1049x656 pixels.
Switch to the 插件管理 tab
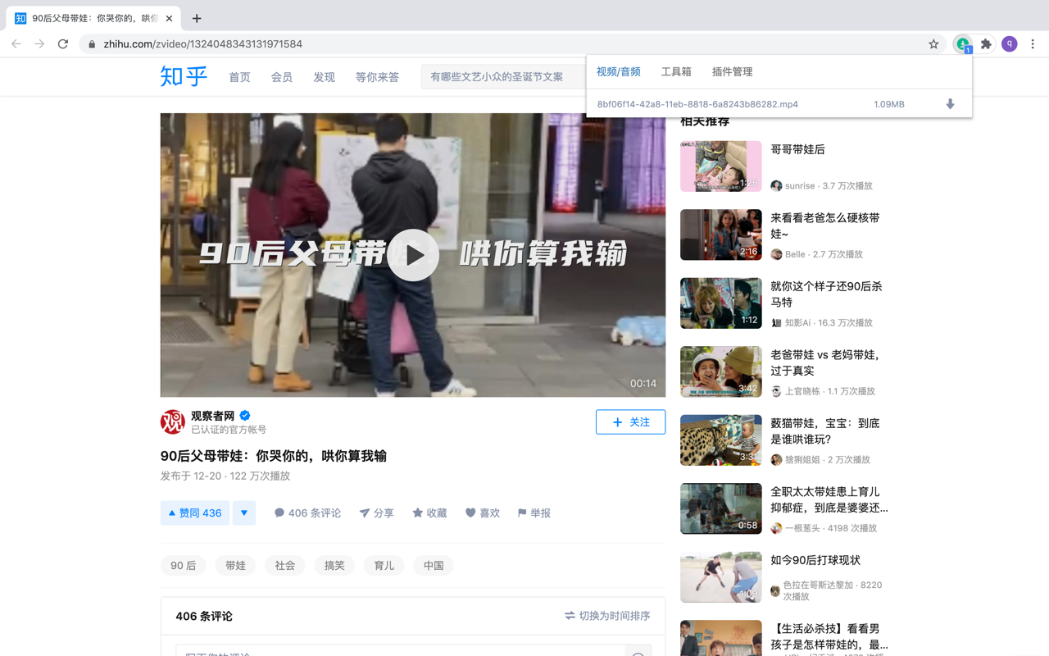pos(732,71)
